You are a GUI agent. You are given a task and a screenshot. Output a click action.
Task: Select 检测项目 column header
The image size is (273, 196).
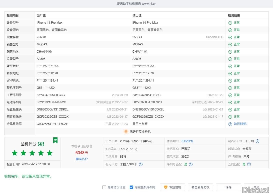tap(13, 15)
